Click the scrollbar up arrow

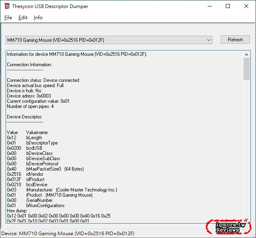point(246,55)
